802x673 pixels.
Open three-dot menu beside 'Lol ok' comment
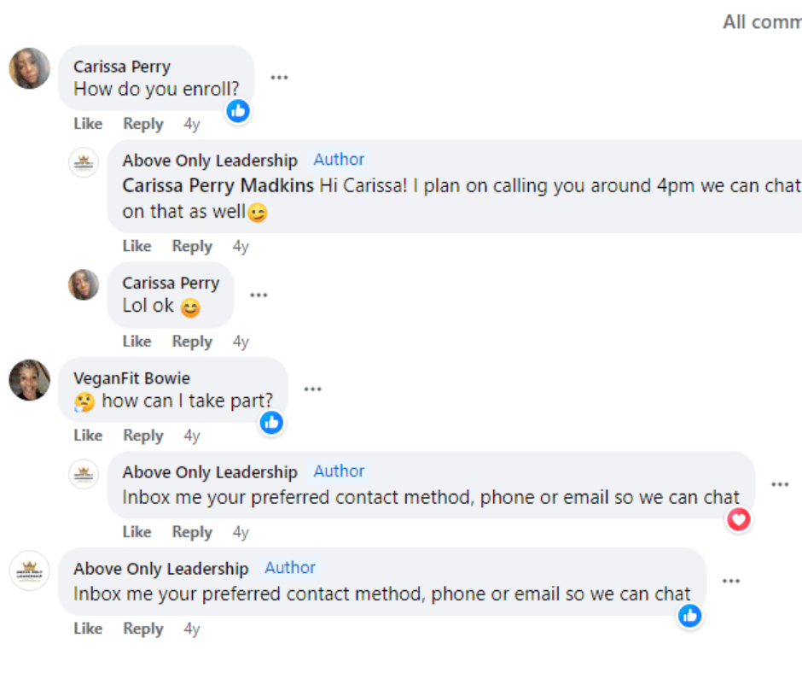[259, 295]
